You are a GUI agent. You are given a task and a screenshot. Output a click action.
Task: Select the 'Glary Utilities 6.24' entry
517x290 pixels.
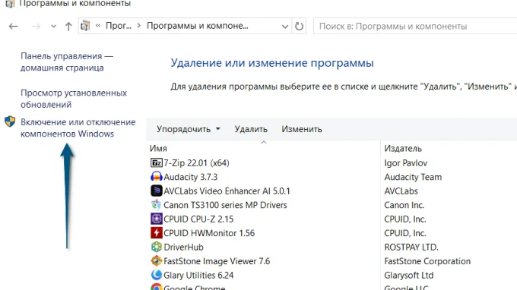coord(198,275)
